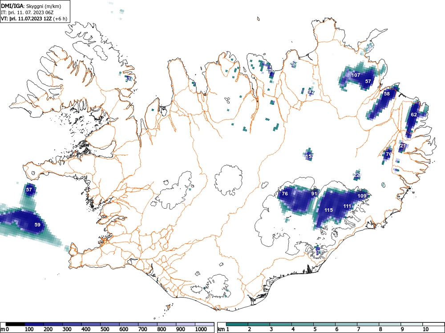Click the '107' visibility value on map
The height and width of the screenshot is (333, 445).
pos(356,75)
